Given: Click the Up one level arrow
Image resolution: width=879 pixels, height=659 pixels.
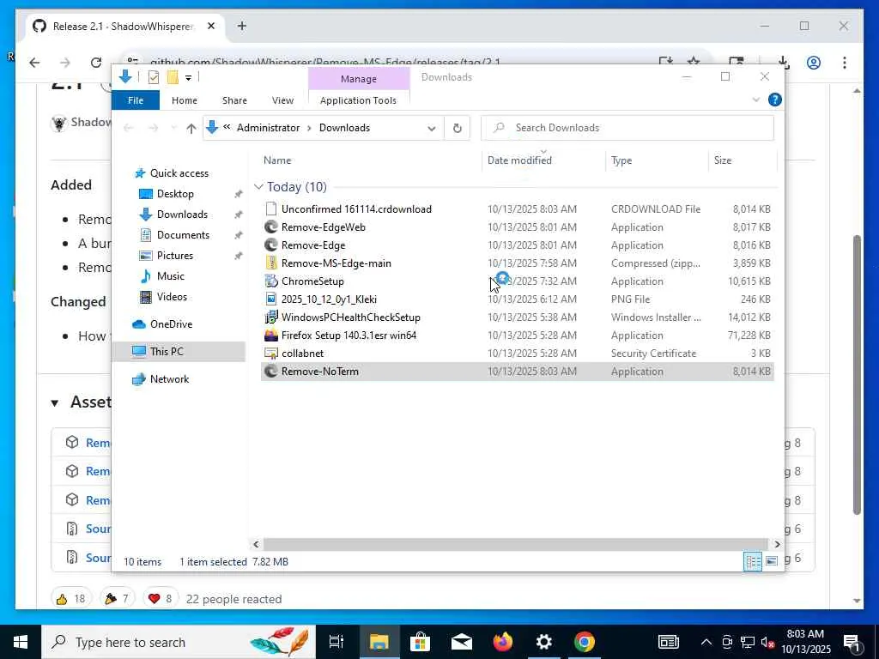Looking at the screenshot, I should pyautogui.click(x=191, y=129).
